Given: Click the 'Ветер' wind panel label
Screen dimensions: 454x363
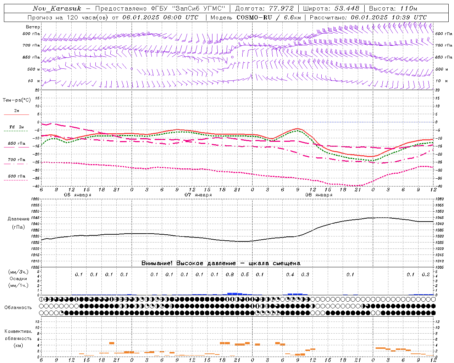Looking at the screenshot, I should [x=33, y=27].
